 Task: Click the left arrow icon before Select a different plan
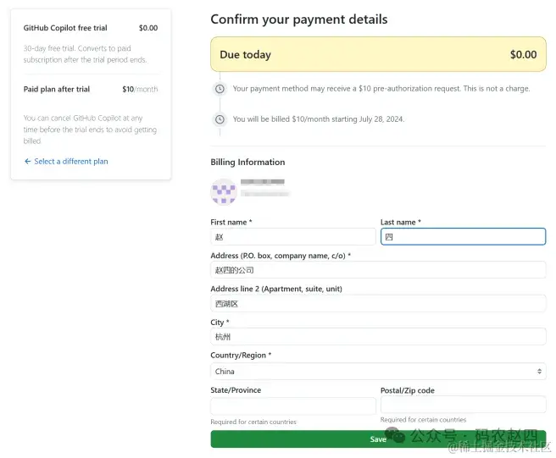(x=27, y=162)
